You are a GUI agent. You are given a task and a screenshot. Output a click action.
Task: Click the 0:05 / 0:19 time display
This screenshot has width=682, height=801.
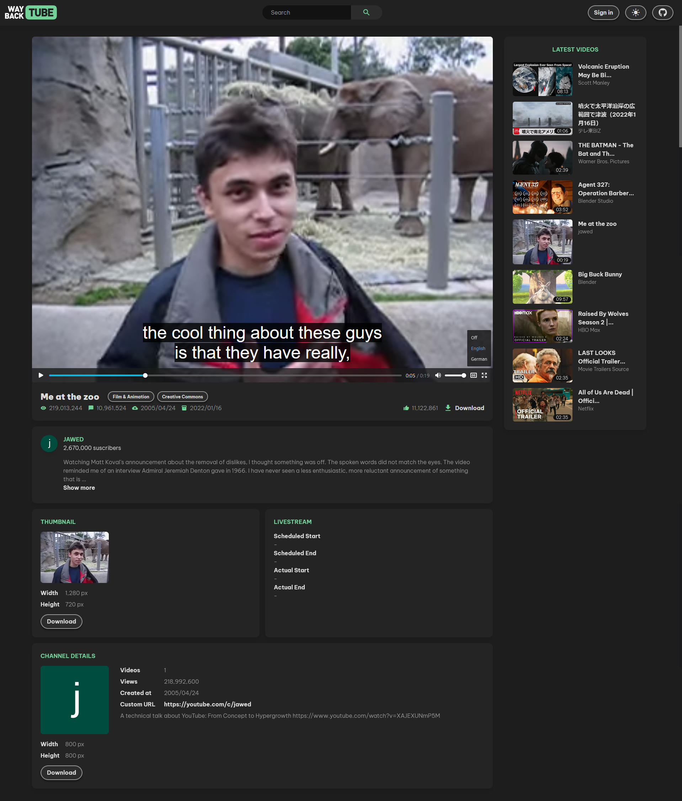[417, 375]
